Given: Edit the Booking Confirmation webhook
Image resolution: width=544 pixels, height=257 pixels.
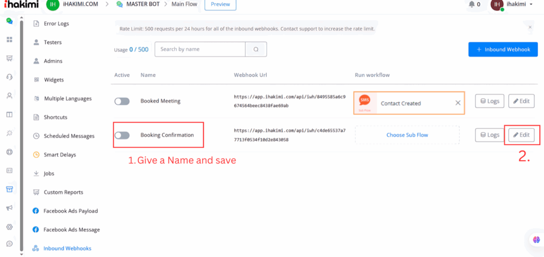Looking at the screenshot, I should click(521, 135).
